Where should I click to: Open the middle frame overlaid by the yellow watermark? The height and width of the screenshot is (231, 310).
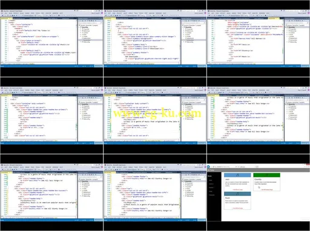[155, 115]
